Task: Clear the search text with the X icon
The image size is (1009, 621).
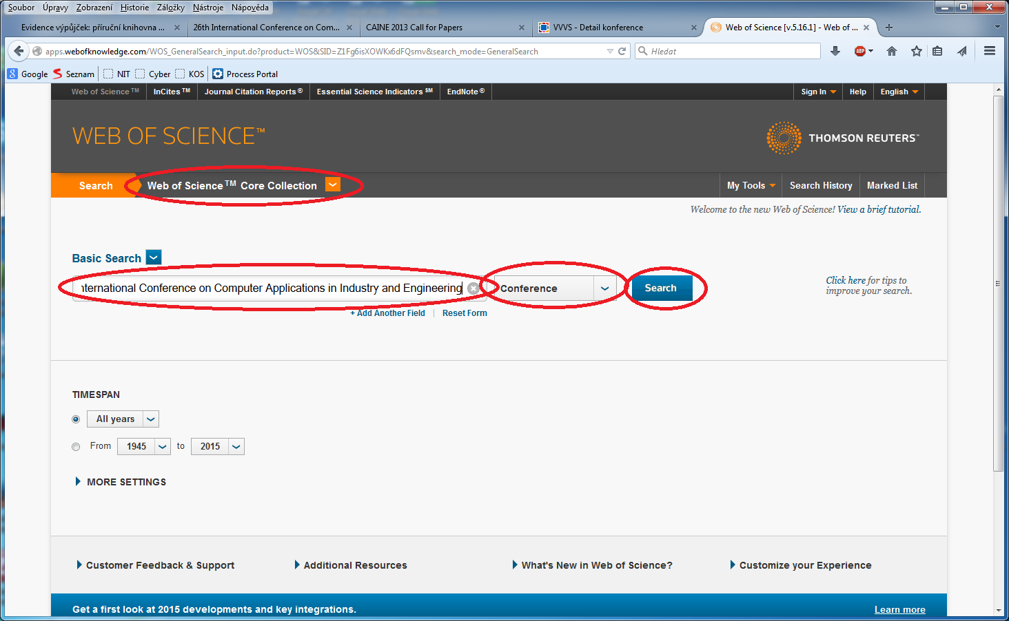Action: click(473, 288)
